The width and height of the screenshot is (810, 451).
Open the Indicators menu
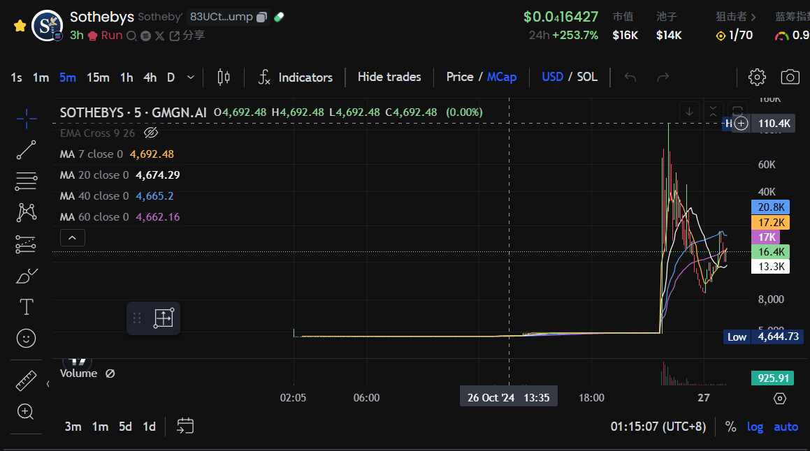[x=295, y=77]
